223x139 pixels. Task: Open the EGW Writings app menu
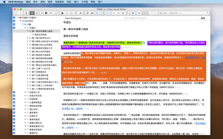click(x=16, y=2)
